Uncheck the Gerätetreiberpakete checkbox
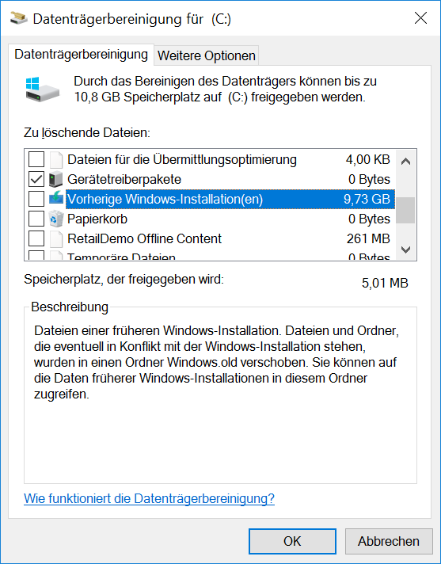 click(36, 179)
